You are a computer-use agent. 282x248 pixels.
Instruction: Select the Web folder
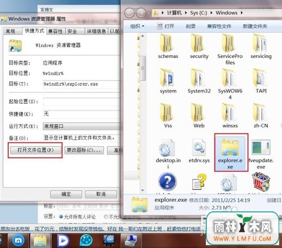pyautogui.click(x=199, y=116)
